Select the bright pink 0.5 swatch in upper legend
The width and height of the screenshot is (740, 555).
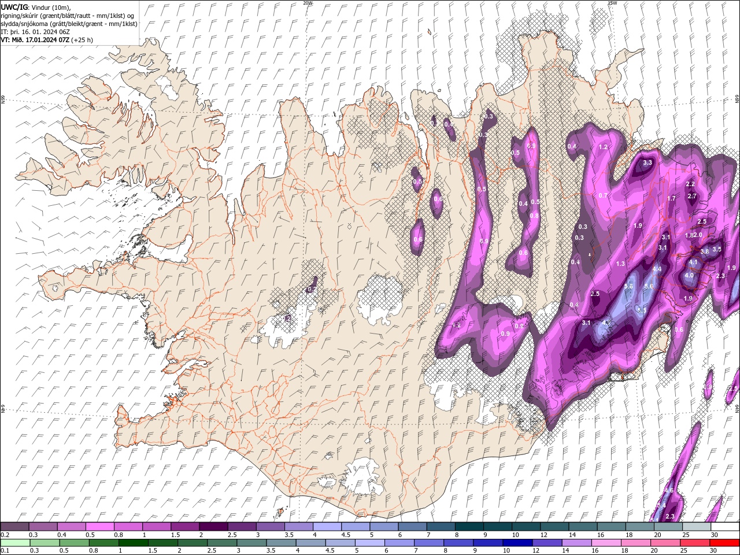click(x=99, y=527)
